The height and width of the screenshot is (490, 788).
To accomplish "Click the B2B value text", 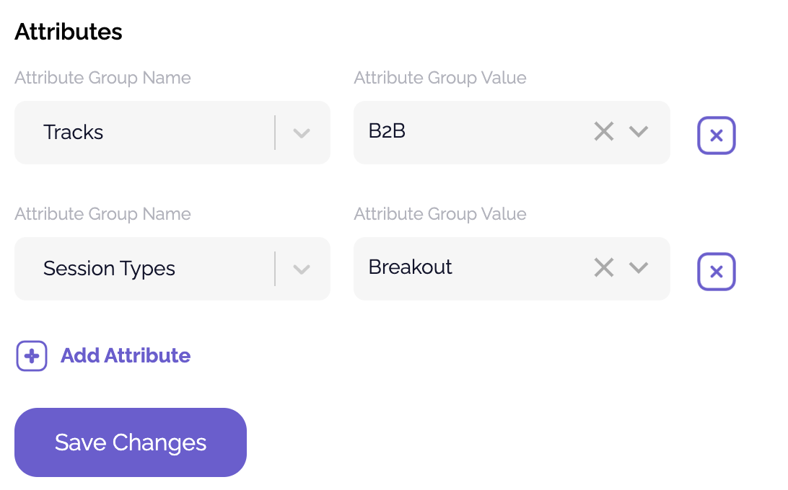I will (387, 131).
